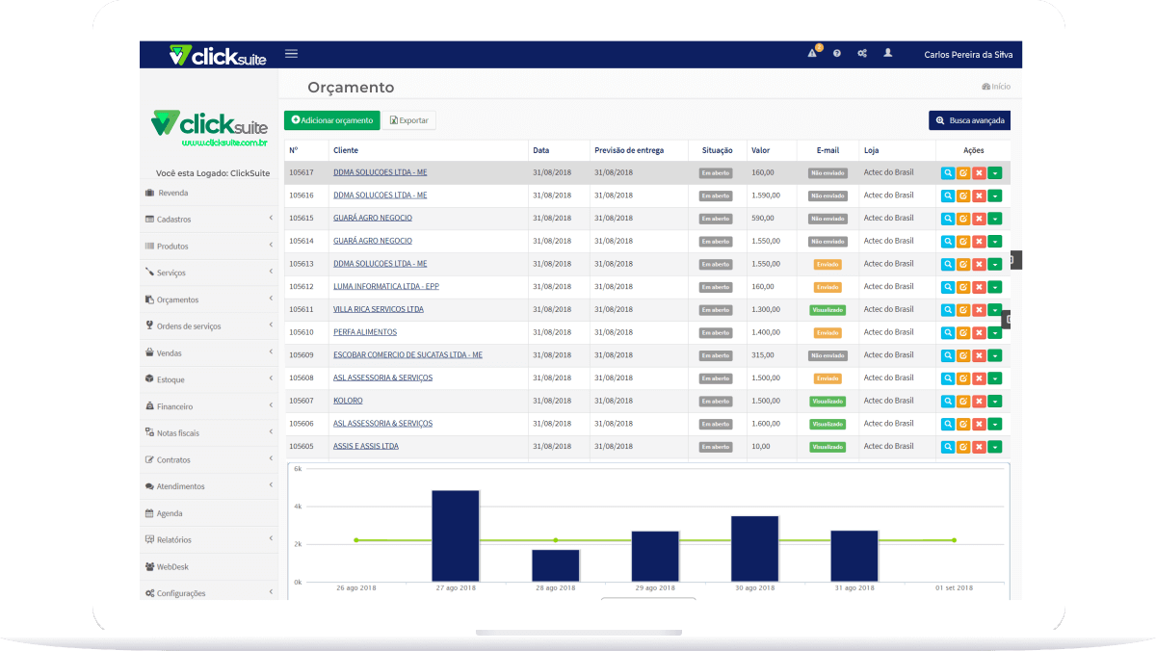This screenshot has width=1156, height=651.
Task: Open the Vendas sidebar item
Action: coord(209,352)
